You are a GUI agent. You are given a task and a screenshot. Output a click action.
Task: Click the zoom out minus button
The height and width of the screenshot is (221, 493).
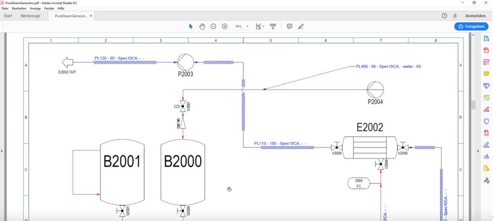pyautogui.click(x=213, y=26)
